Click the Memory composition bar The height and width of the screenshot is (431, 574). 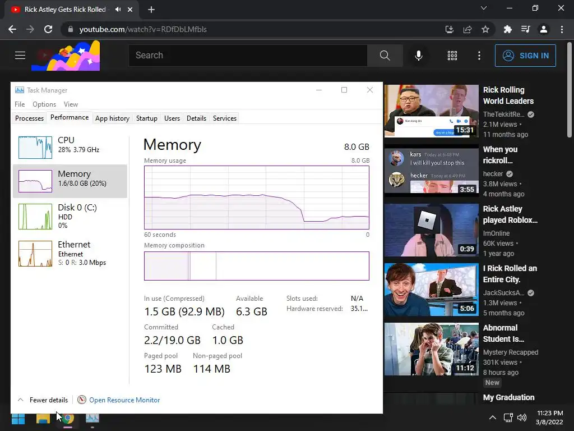[x=257, y=266]
